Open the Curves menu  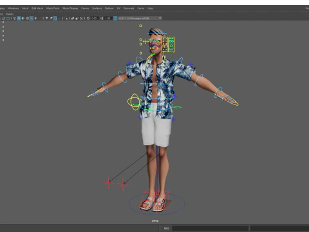tap(85, 8)
